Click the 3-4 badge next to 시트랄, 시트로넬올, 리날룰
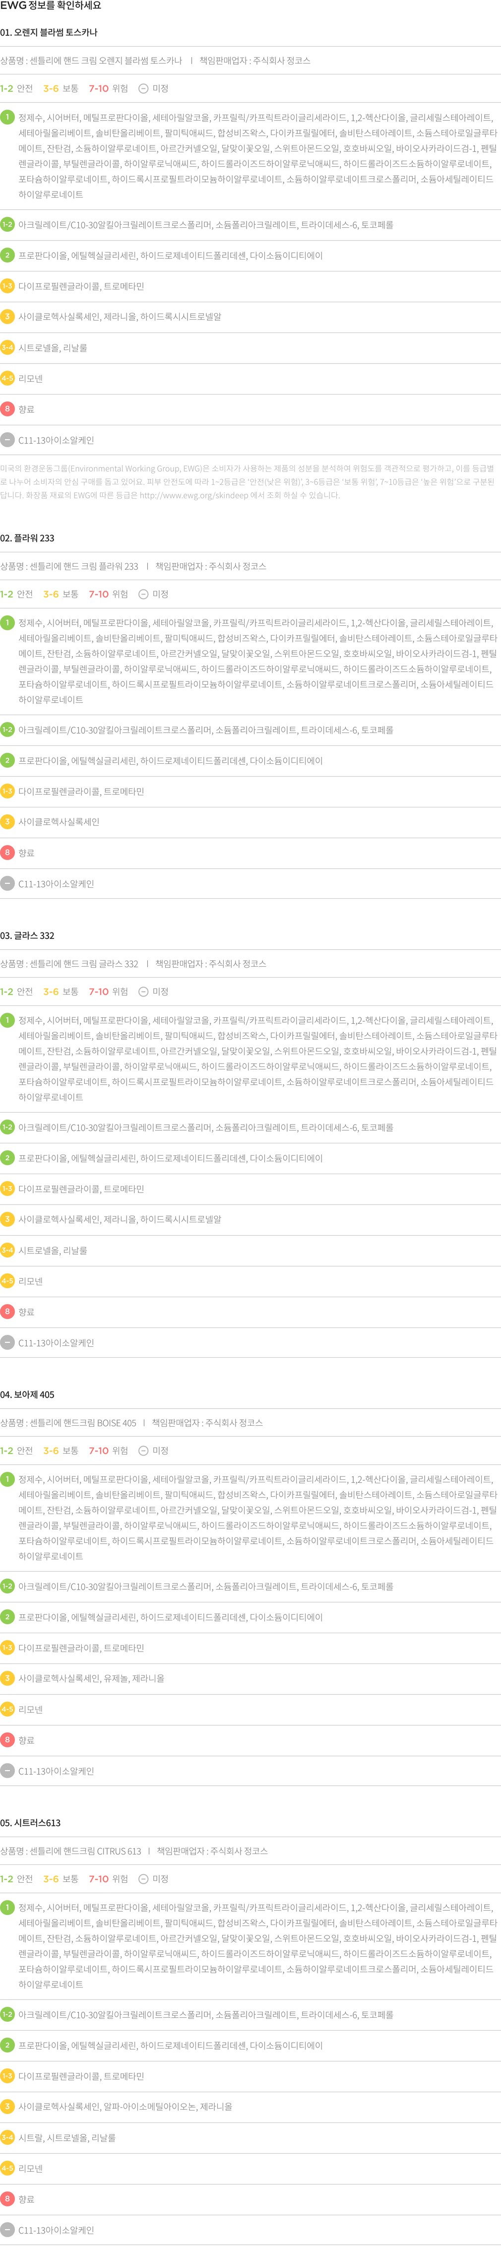 [7, 2137]
